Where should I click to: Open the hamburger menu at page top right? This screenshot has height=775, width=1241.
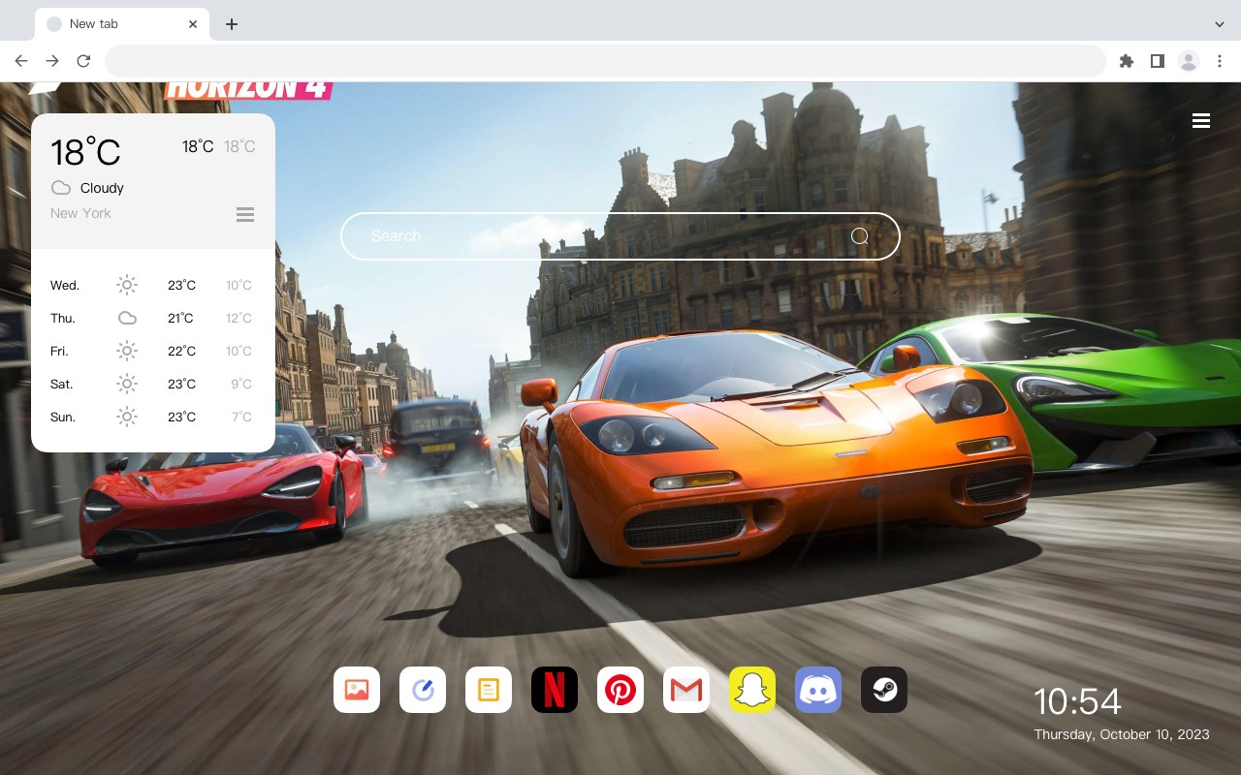point(1201,120)
